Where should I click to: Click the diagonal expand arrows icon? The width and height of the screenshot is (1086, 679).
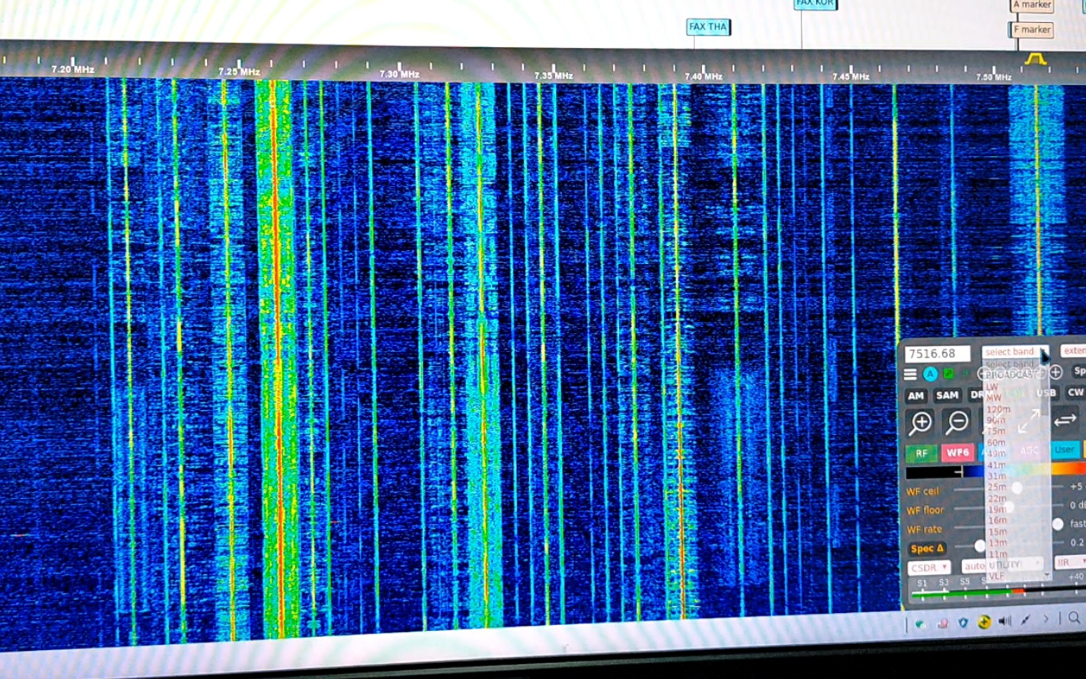1029,421
